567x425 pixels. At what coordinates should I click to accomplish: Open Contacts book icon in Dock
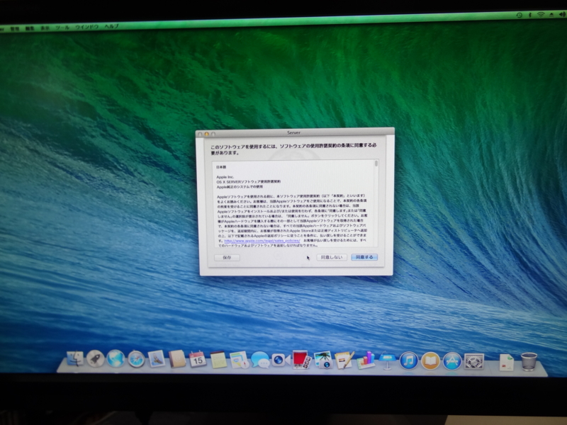click(177, 359)
